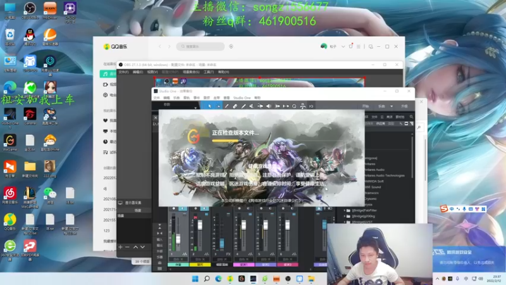Open Microsoft Edge desktop shortcut
The height and width of the screenshot is (285, 506).
(9, 89)
